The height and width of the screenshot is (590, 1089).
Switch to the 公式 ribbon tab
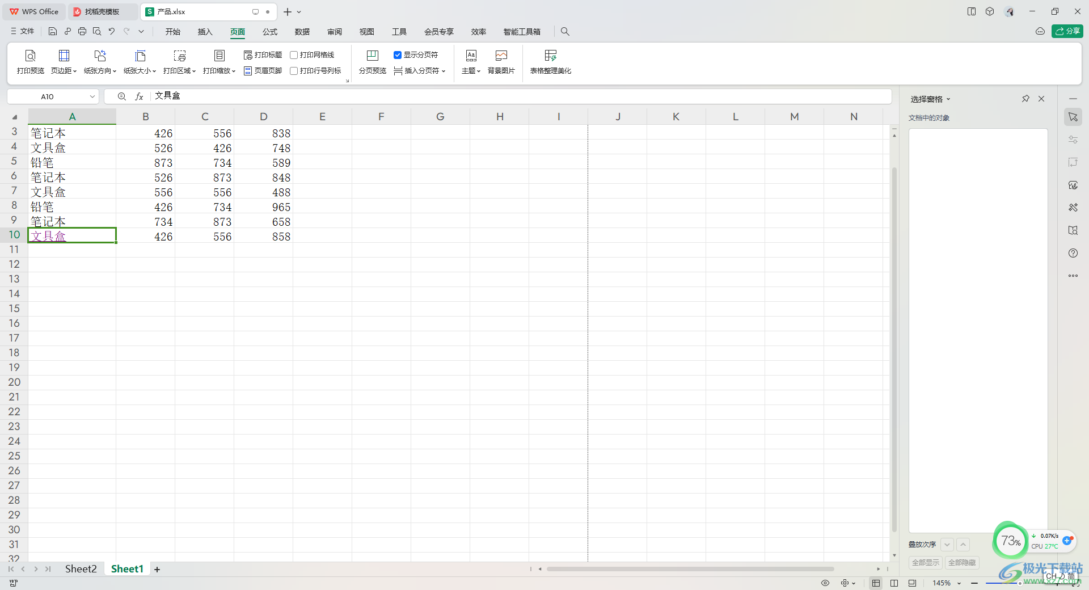(x=270, y=32)
